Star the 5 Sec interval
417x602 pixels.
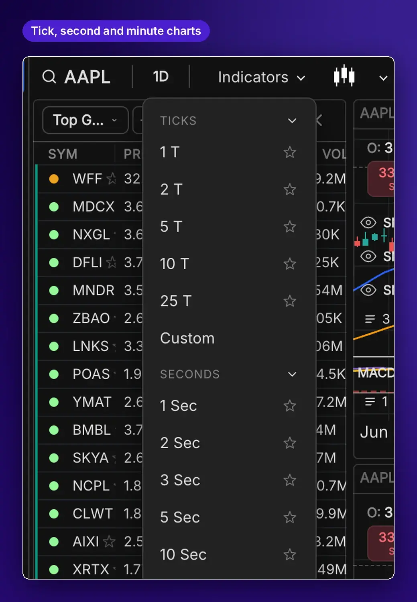pyautogui.click(x=290, y=517)
